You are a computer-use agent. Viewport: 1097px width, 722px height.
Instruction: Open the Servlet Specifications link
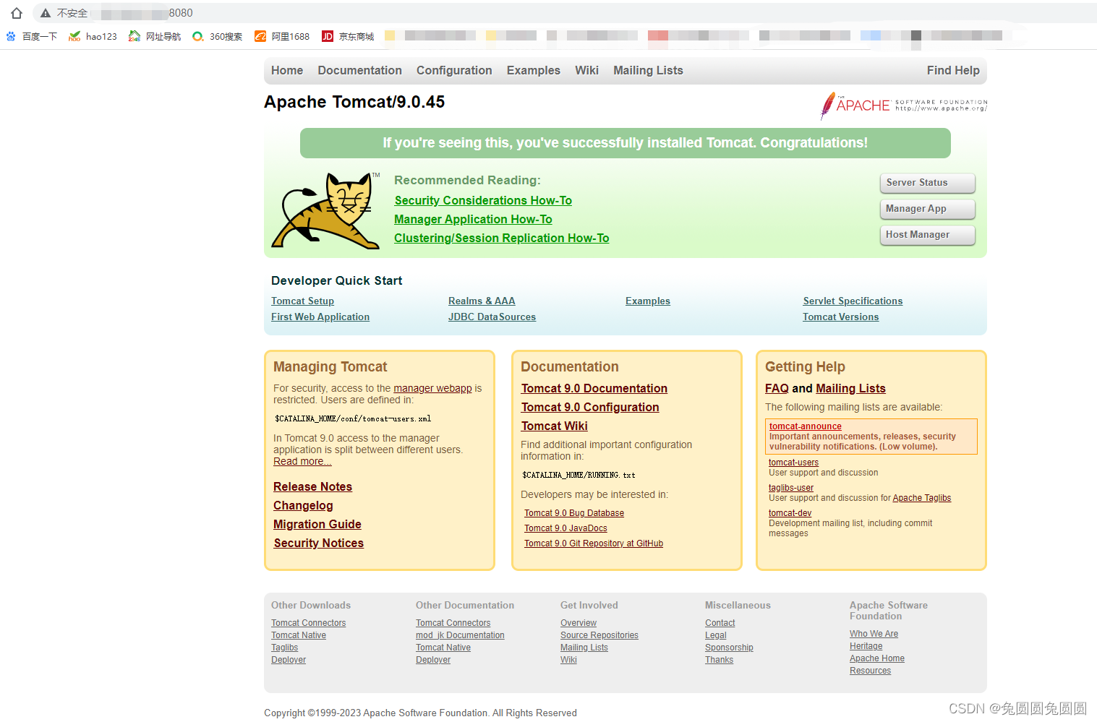(853, 301)
